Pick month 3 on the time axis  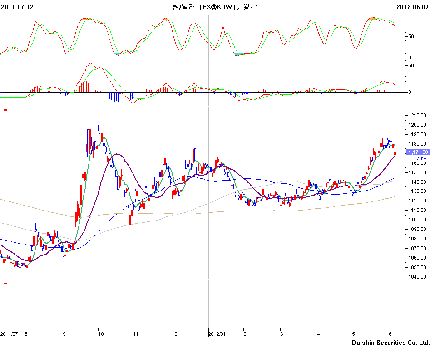click(281, 334)
